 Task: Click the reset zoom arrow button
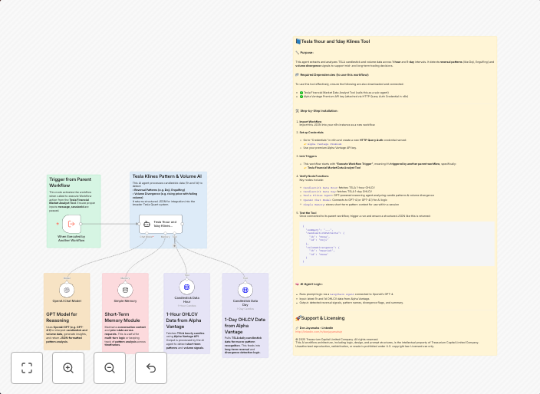[151, 368]
